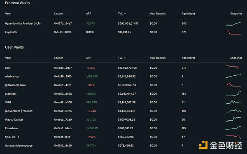Click Leader column header in Protocol Vaults
Viewport: 247px width, 154px height.
pos(58,14)
